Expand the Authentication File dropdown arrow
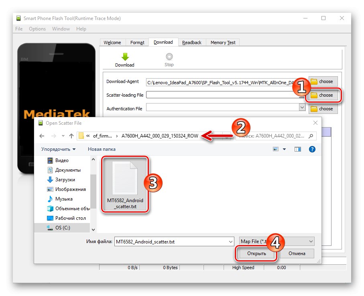This screenshot has width=364, height=296. [303, 108]
